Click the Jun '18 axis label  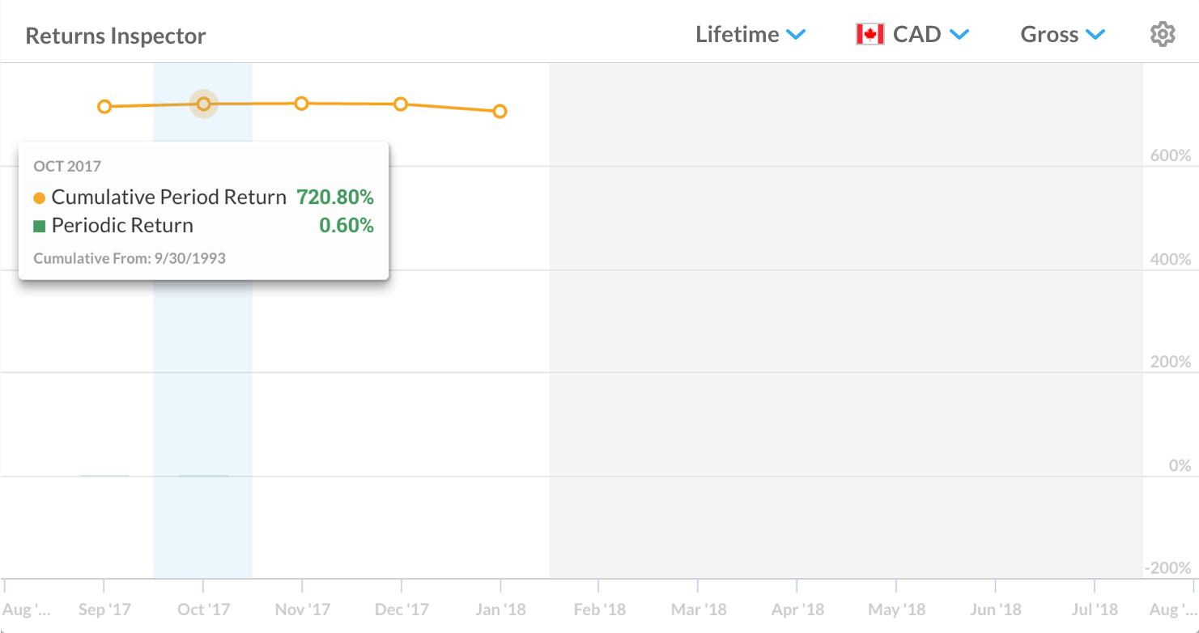click(x=995, y=610)
